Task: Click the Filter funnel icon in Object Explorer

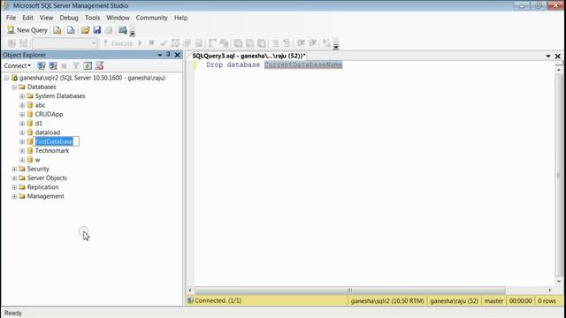Action: (x=76, y=65)
